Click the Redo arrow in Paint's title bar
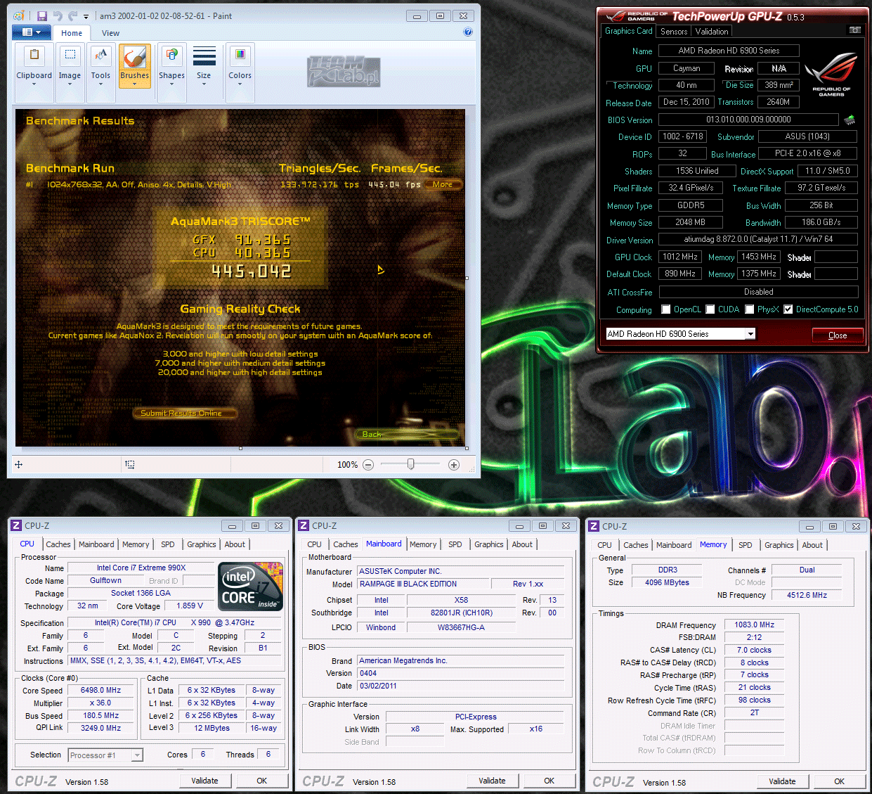This screenshot has width=872, height=794. [x=72, y=16]
